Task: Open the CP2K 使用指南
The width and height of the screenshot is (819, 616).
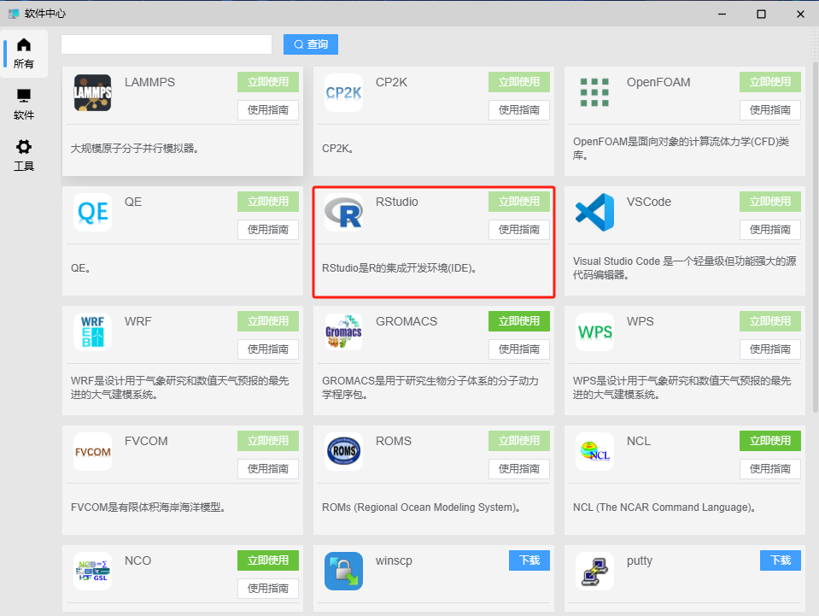Action: (519, 110)
